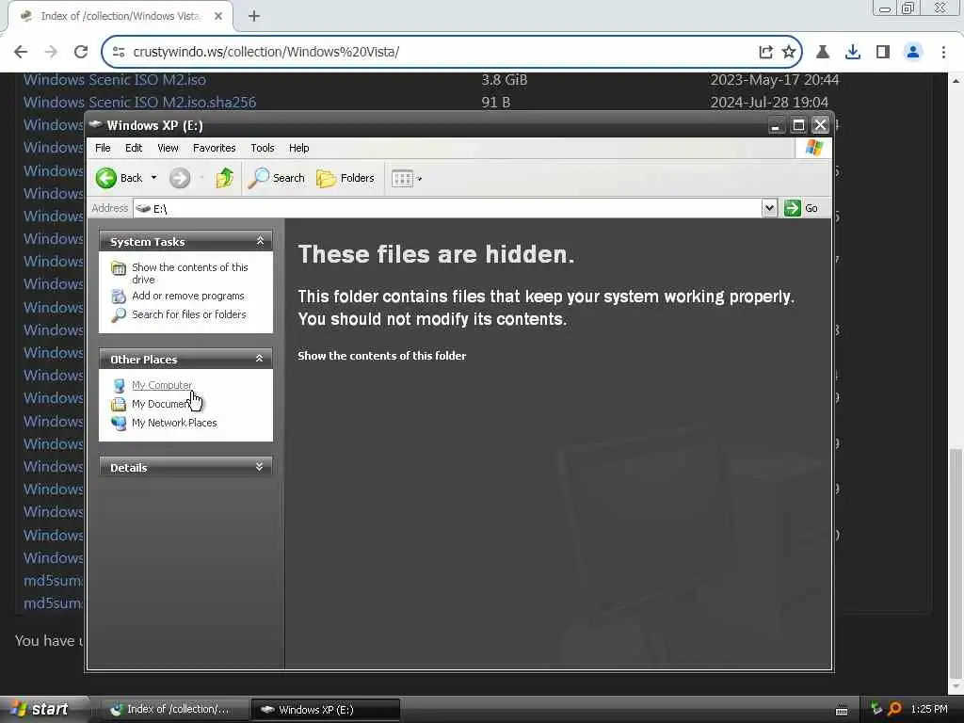Open the Back history dropdown arrow
The image size is (964, 723).
coord(153,178)
